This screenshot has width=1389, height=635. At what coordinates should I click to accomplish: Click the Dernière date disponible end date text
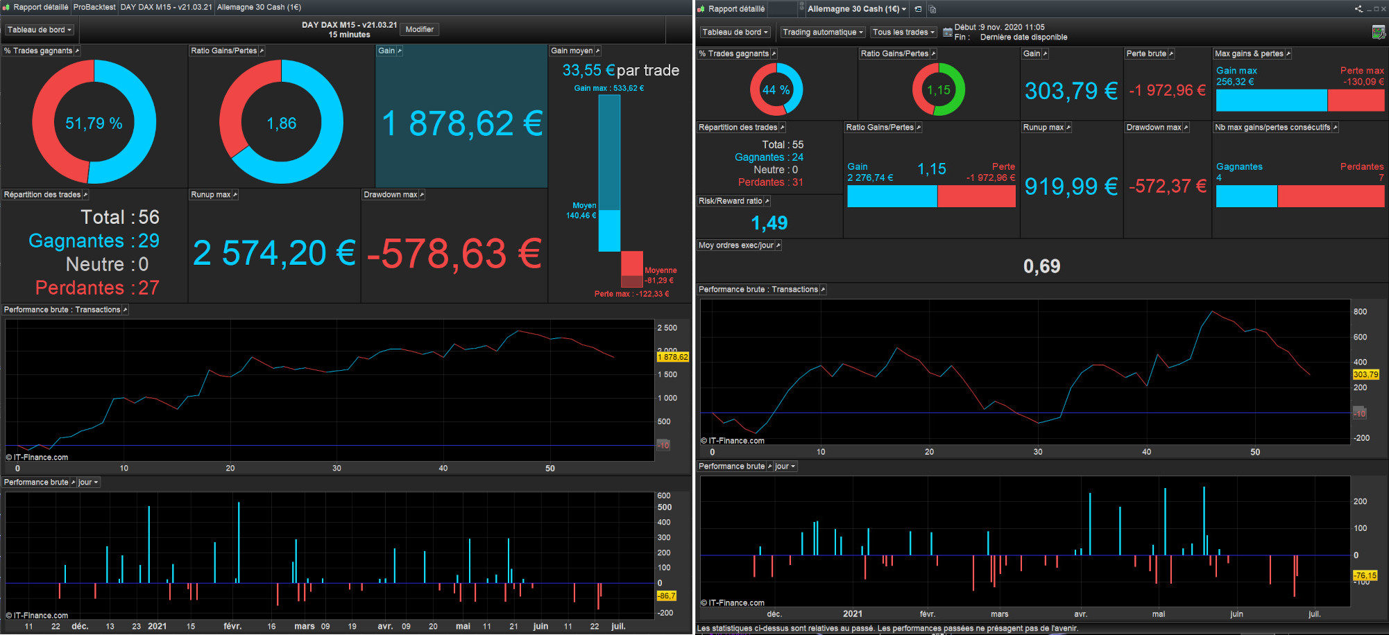pos(1023,37)
